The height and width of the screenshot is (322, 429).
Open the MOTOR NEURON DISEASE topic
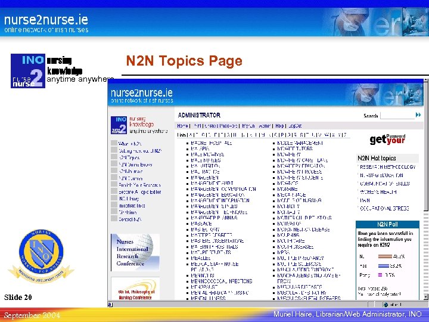(303, 230)
